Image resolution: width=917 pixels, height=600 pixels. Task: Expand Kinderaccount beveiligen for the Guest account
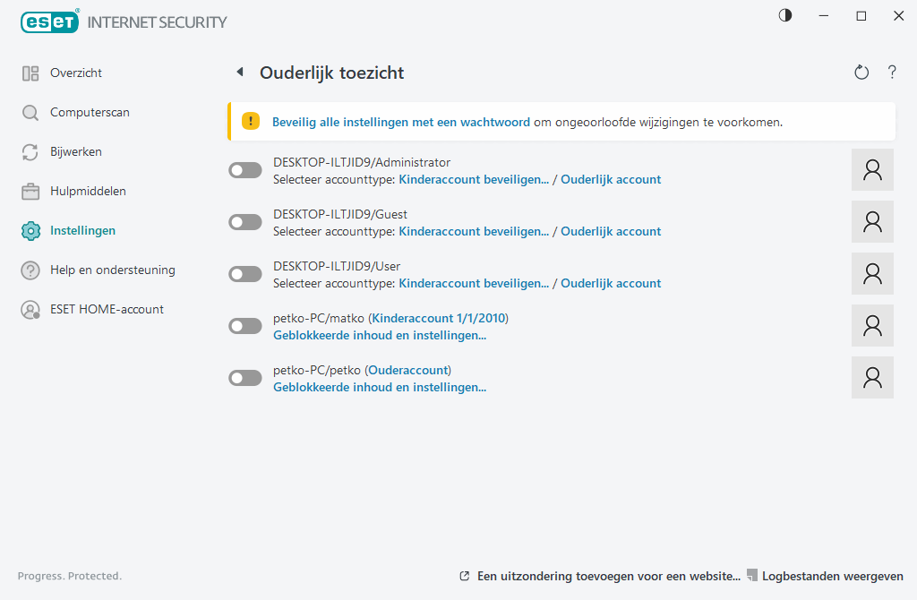click(474, 231)
